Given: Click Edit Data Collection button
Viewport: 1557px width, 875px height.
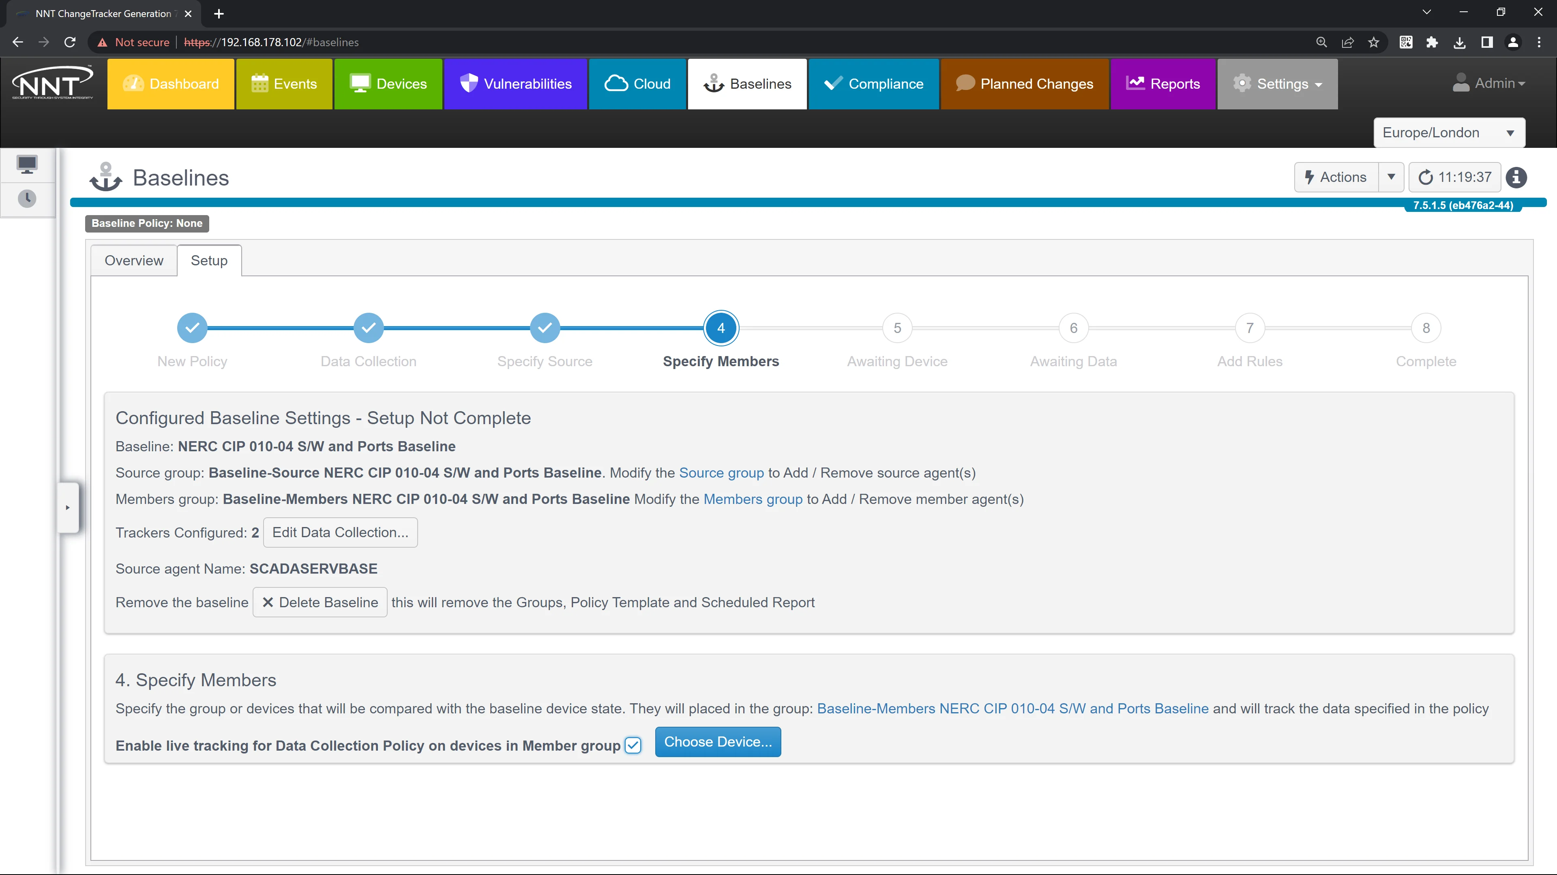Looking at the screenshot, I should 340,532.
